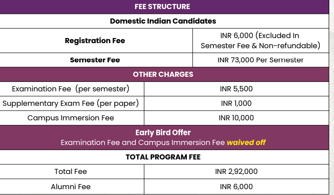
Task: Select the Examination Fee (per semester) label
Action: click(x=71, y=89)
